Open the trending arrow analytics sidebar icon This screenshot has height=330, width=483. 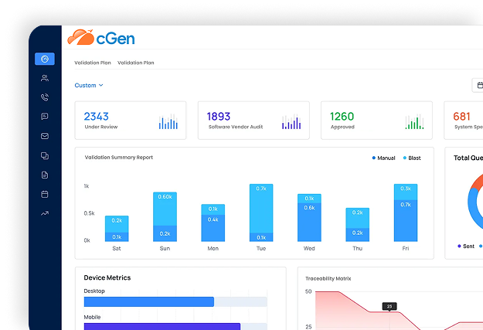click(x=44, y=213)
